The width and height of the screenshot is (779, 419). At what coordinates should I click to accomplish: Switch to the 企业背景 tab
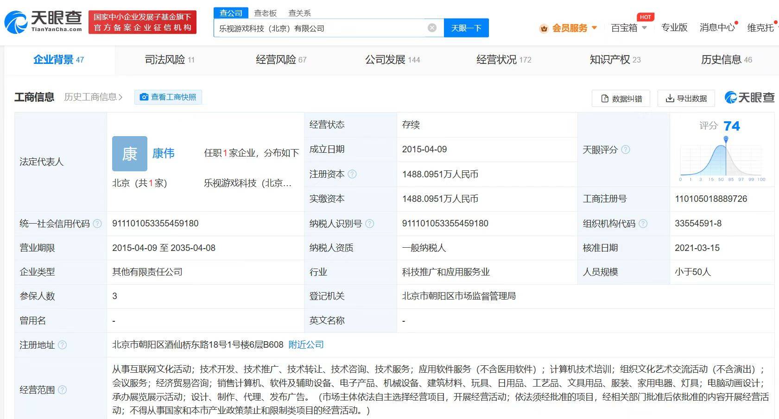58,60
